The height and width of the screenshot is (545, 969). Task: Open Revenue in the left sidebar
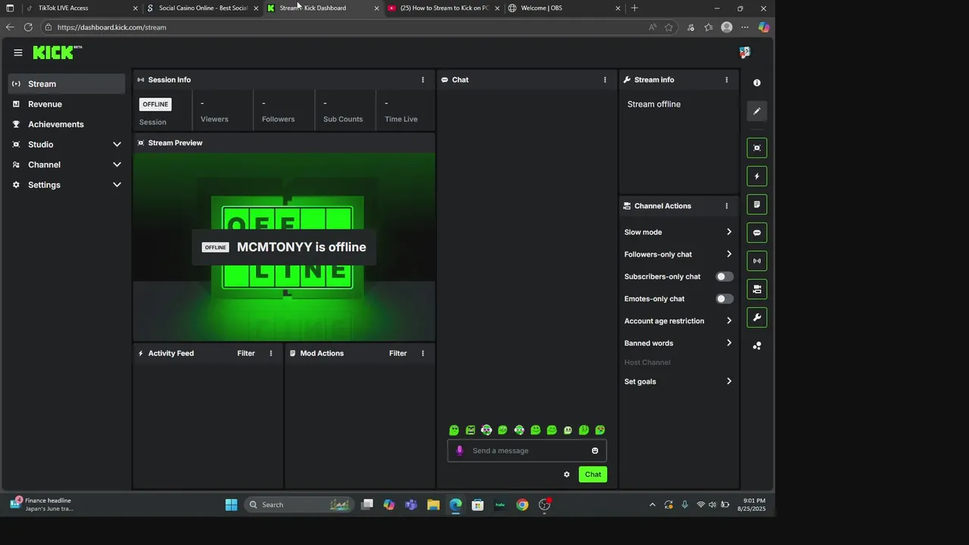point(67,104)
